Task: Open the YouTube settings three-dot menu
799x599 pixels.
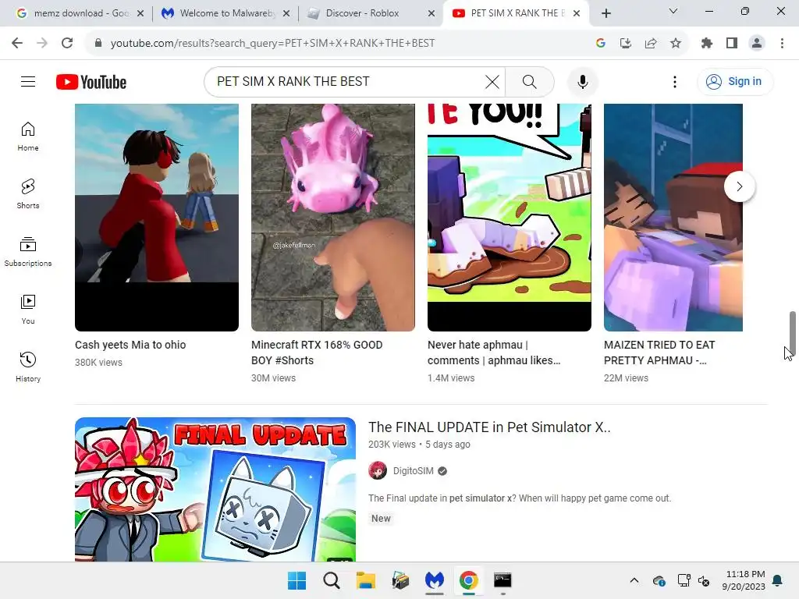Action: [x=675, y=81]
